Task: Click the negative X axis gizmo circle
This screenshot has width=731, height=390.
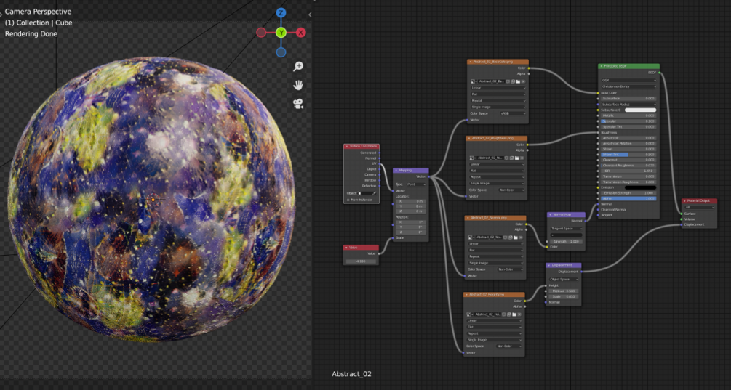Action: pos(261,33)
